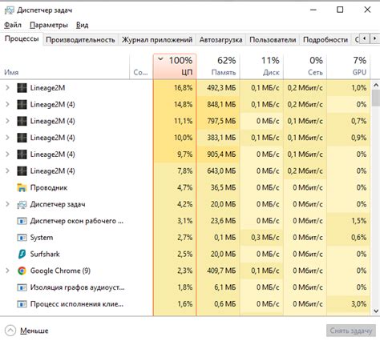The width and height of the screenshot is (380, 345).
Task: Click the Диспетчер задач process icon
Action: click(x=22, y=204)
